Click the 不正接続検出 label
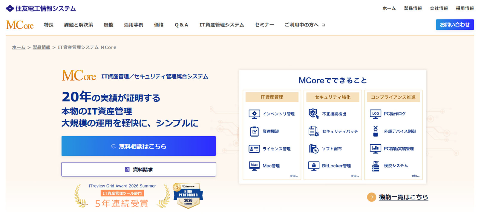This screenshot has height=214, width=478. (334, 114)
